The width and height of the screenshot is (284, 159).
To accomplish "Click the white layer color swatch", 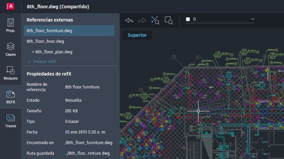I will pos(188,19).
